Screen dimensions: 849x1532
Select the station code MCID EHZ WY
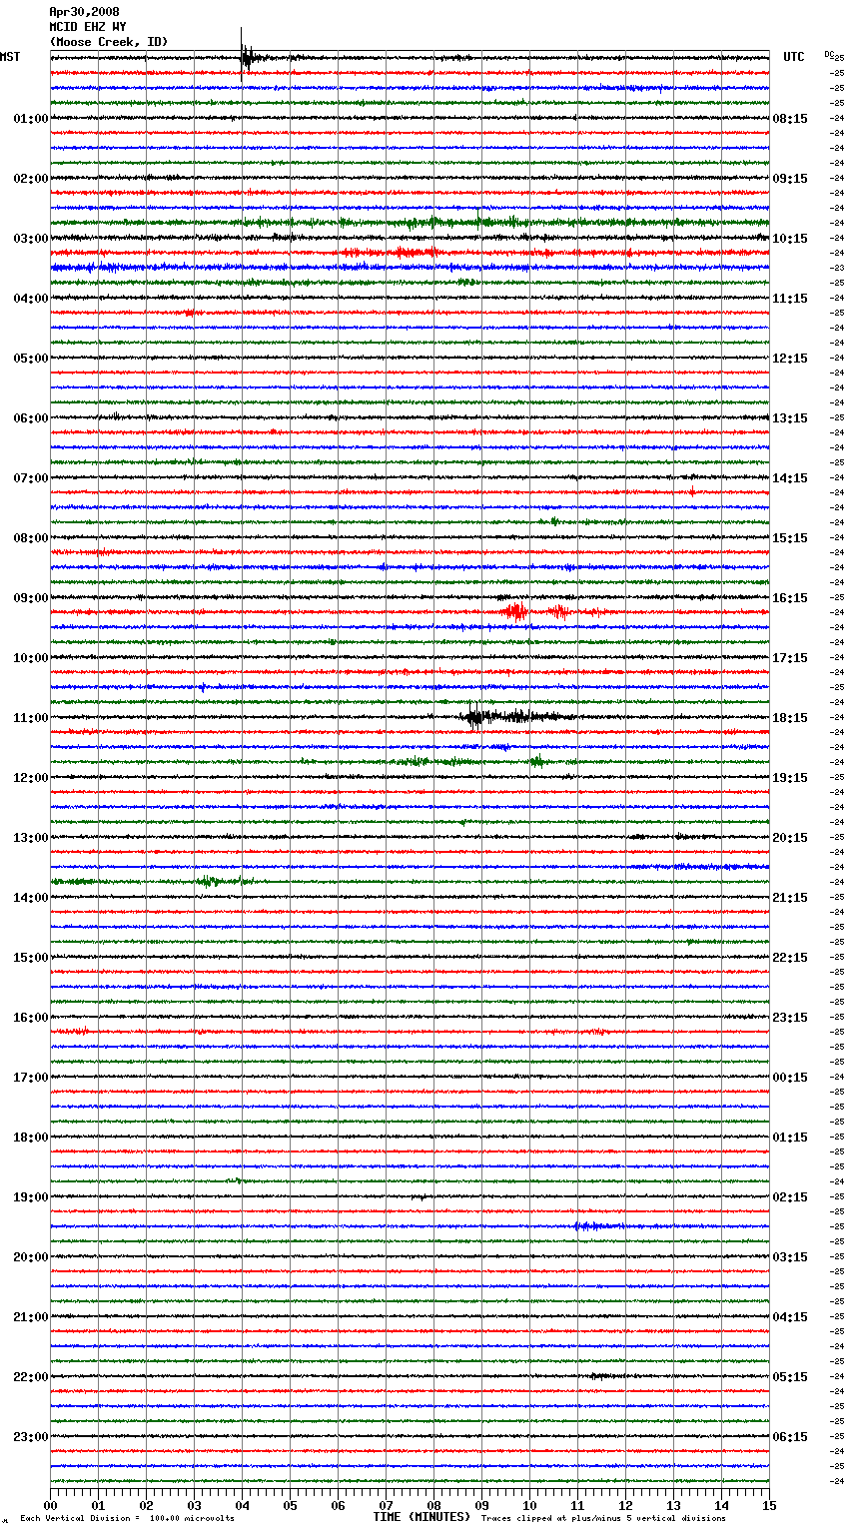(88, 27)
